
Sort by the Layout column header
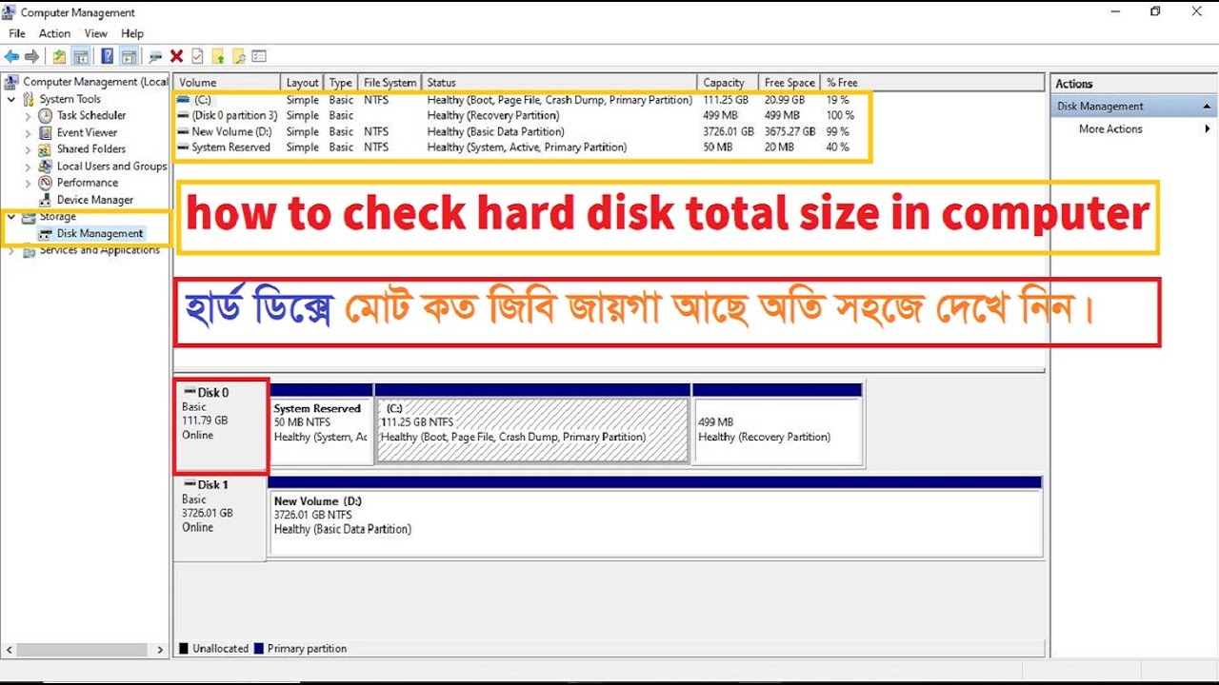tap(303, 83)
